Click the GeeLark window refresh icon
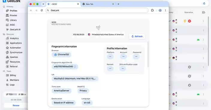The width and height of the screenshot is (211, 110). pos(204,4)
